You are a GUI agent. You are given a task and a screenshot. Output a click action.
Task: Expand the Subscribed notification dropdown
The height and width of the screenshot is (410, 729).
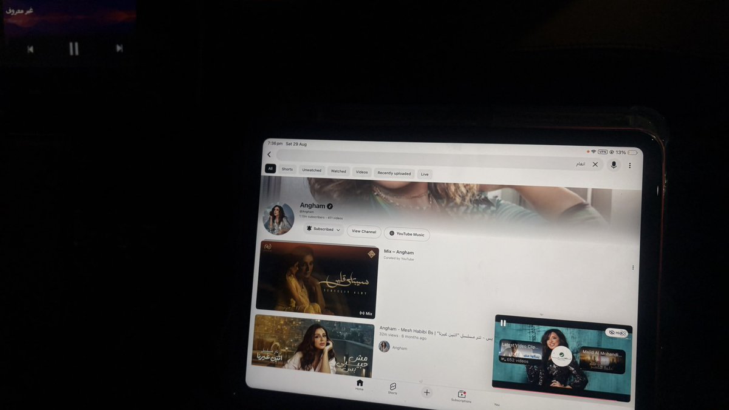(323, 229)
